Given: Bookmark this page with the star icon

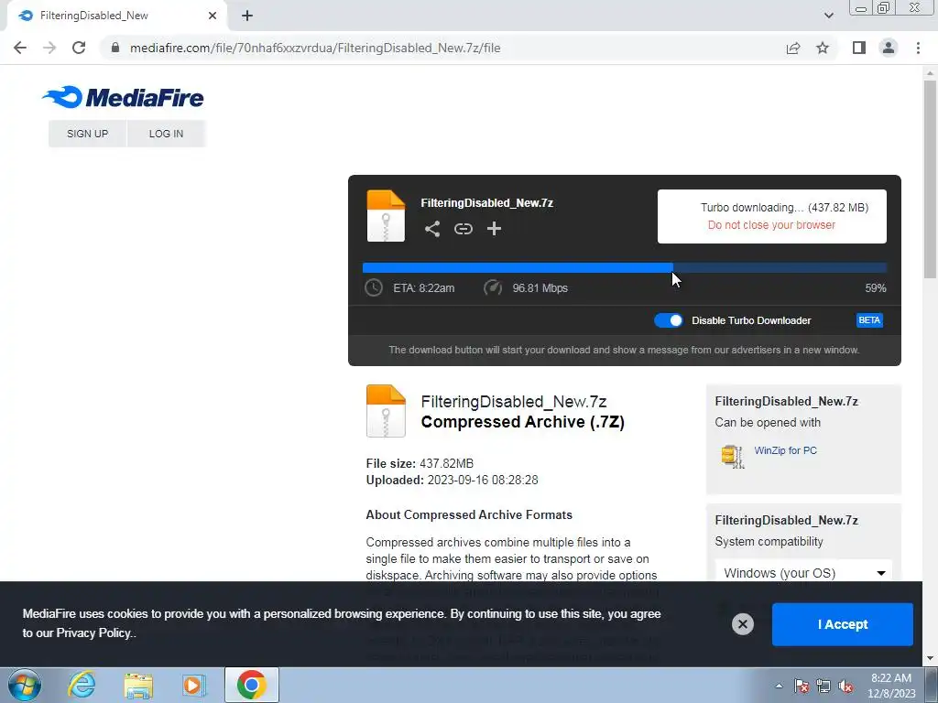Looking at the screenshot, I should pos(823,48).
